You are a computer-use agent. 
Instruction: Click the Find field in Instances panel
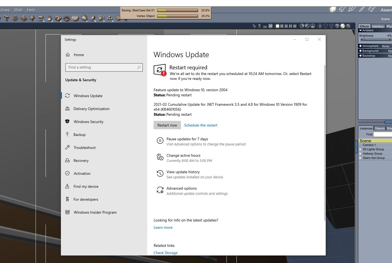coord(383,134)
